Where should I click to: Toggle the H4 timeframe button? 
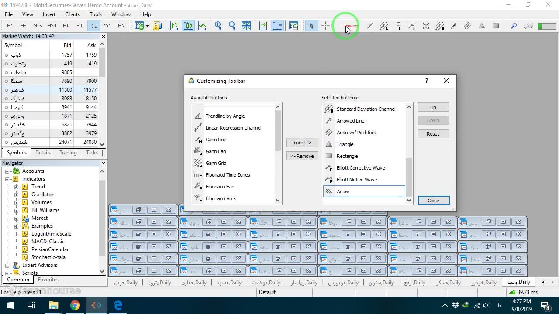(79, 26)
